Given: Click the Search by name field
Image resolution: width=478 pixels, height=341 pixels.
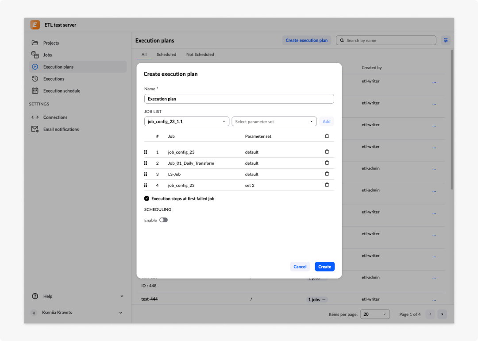Looking at the screenshot, I should tap(386, 40).
